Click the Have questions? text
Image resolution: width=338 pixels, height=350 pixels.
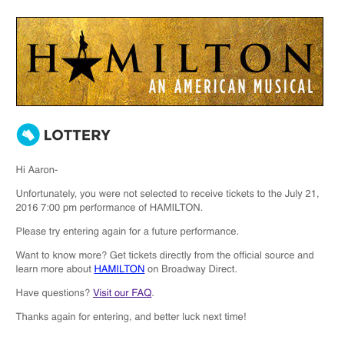pyautogui.click(x=53, y=293)
